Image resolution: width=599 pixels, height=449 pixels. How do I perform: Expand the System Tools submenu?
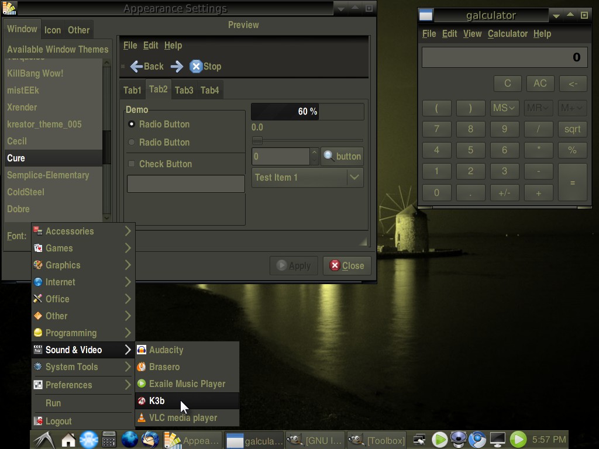point(83,367)
